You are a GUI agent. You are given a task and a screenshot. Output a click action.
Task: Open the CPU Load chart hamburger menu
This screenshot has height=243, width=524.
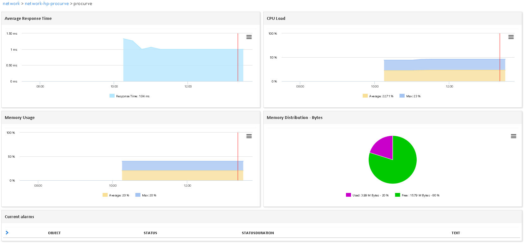coord(511,37)
